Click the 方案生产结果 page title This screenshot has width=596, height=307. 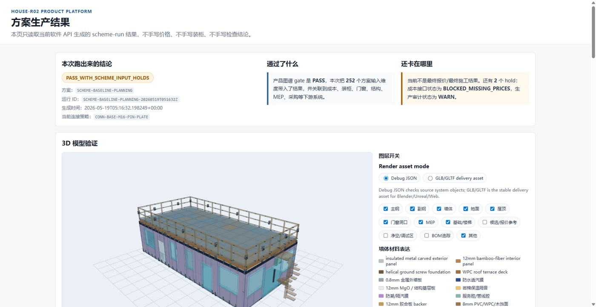click(40, 22)
